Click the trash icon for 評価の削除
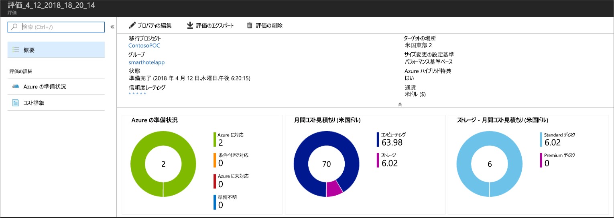 tap(250, 26)
